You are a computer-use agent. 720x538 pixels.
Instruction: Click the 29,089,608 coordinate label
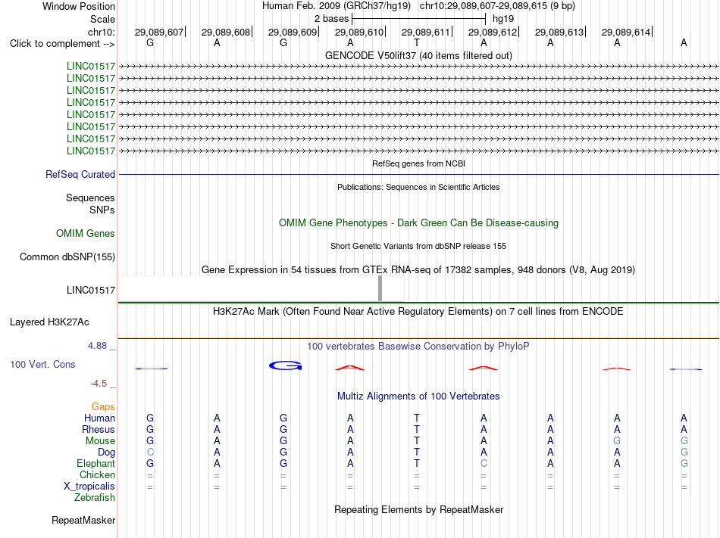point(225,32)
